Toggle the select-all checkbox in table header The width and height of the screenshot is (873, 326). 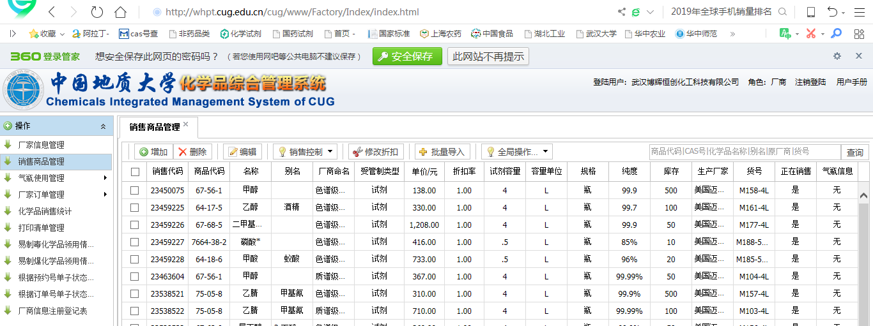point(135,172)
